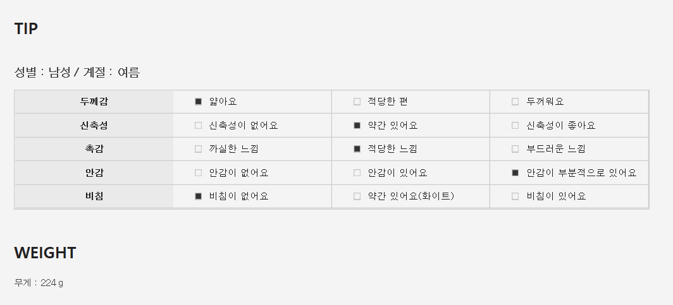This screenshot has width=673, height=305.
Task: Select the 적당한 편 thickness checkbox
Action: (357, 102)
